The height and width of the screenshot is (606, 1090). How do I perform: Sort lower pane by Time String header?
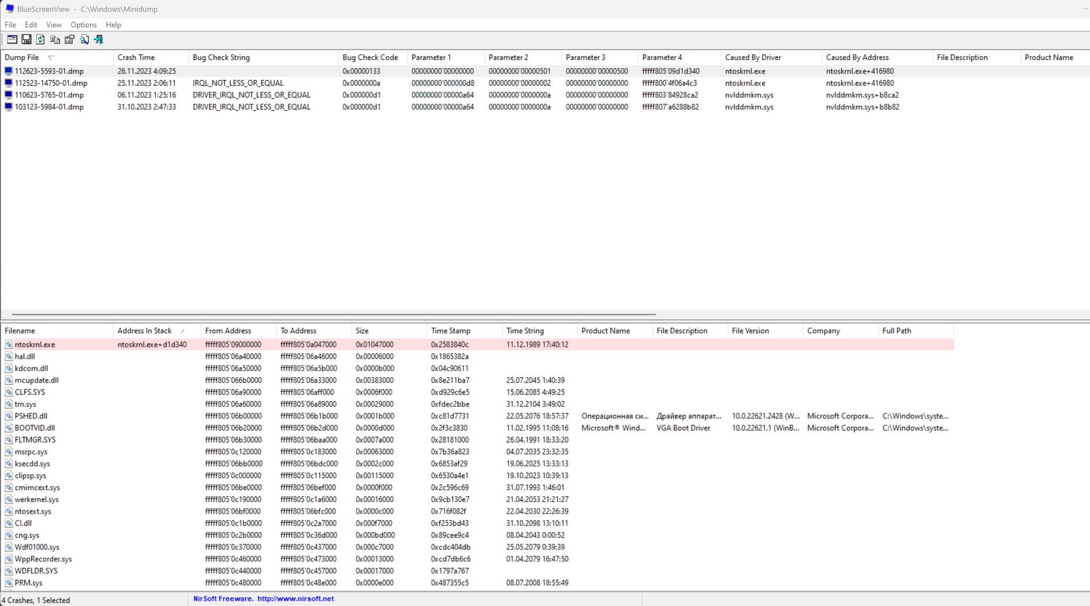pyautogui.click(x=540, y=331)
